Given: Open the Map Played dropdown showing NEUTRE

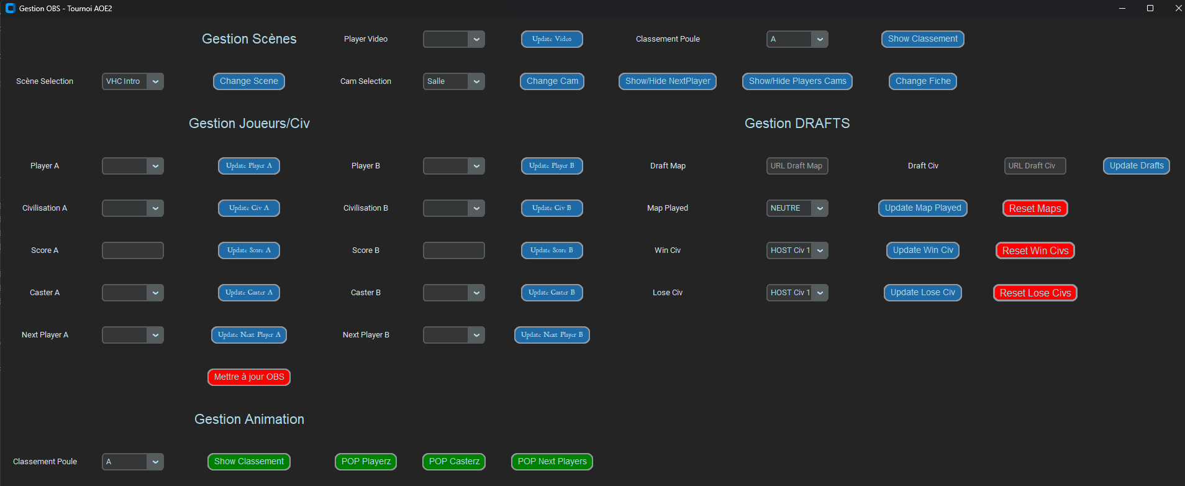Looking at the screenshot, I should (x=797, y=208).
